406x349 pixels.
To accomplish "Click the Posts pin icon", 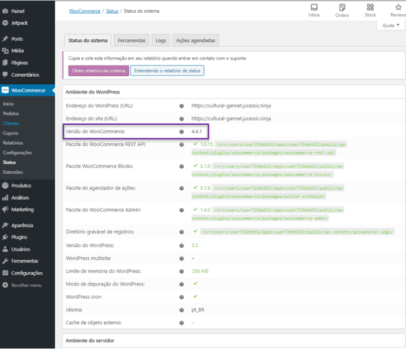I will pos(5,39).
